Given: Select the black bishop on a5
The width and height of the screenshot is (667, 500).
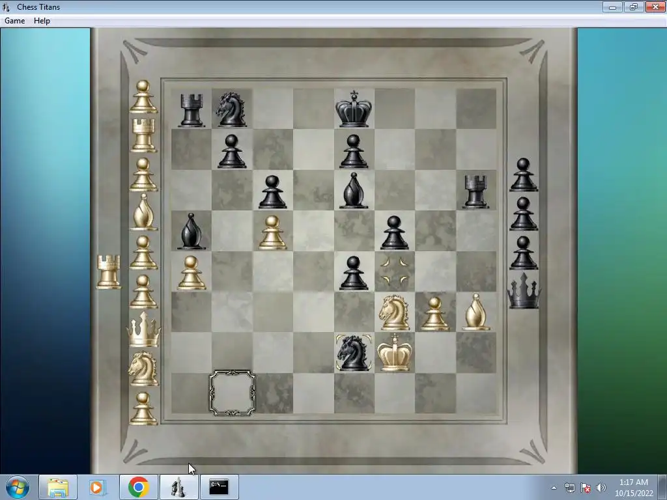Looking at the screenshot, I should [x=191, y=231].
